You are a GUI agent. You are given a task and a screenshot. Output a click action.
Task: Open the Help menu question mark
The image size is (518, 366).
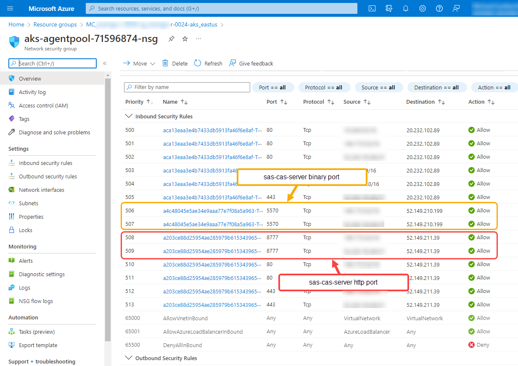tap(439, 8)
